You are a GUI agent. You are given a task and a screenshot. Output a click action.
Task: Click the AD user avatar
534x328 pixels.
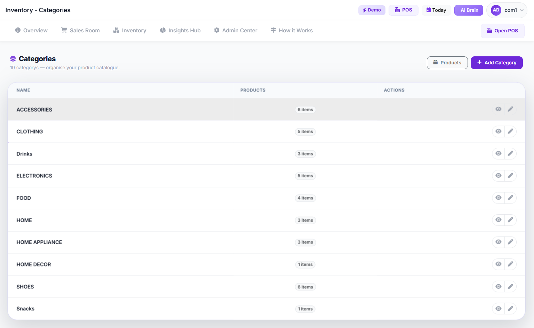[496, 10]
